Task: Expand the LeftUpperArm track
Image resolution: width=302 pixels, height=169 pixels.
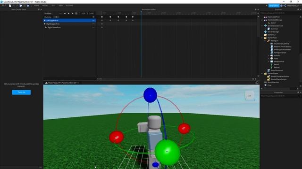Action: pyautogui.click(x=45, y=20)
